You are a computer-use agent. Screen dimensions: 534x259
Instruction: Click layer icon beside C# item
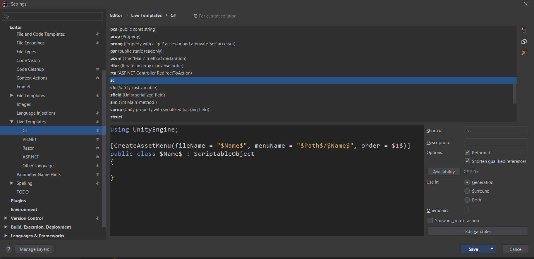point(97,131)
